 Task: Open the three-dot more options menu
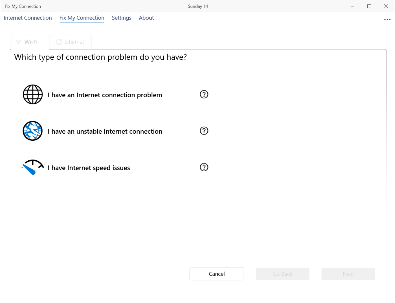(387, 19)
